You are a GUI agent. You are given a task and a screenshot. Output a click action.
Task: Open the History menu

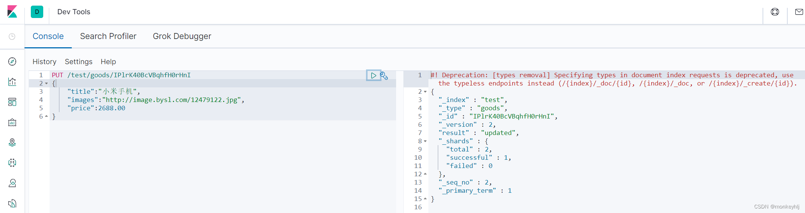[x=44, y=61]
